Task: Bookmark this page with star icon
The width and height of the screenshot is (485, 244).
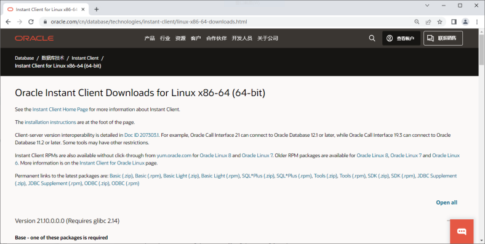Action: click(x=439, y=22)
